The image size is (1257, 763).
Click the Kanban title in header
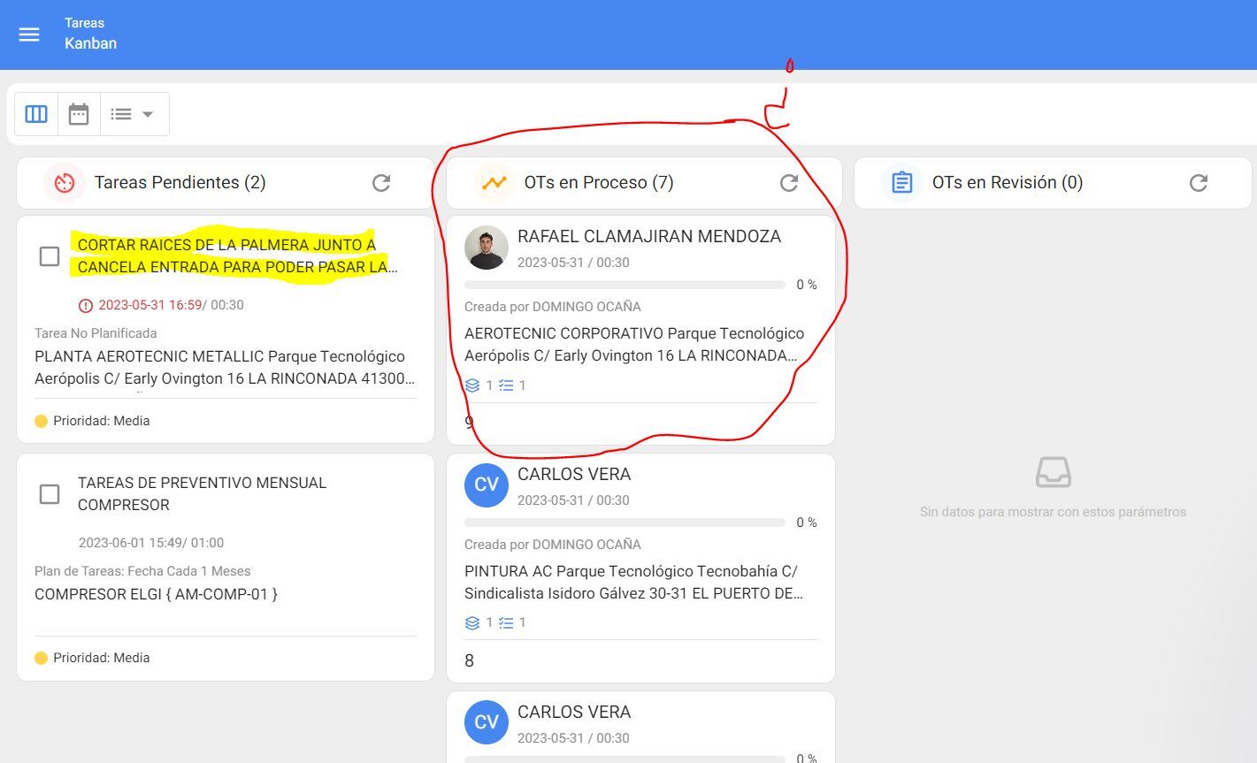click(x=90, y=43)
